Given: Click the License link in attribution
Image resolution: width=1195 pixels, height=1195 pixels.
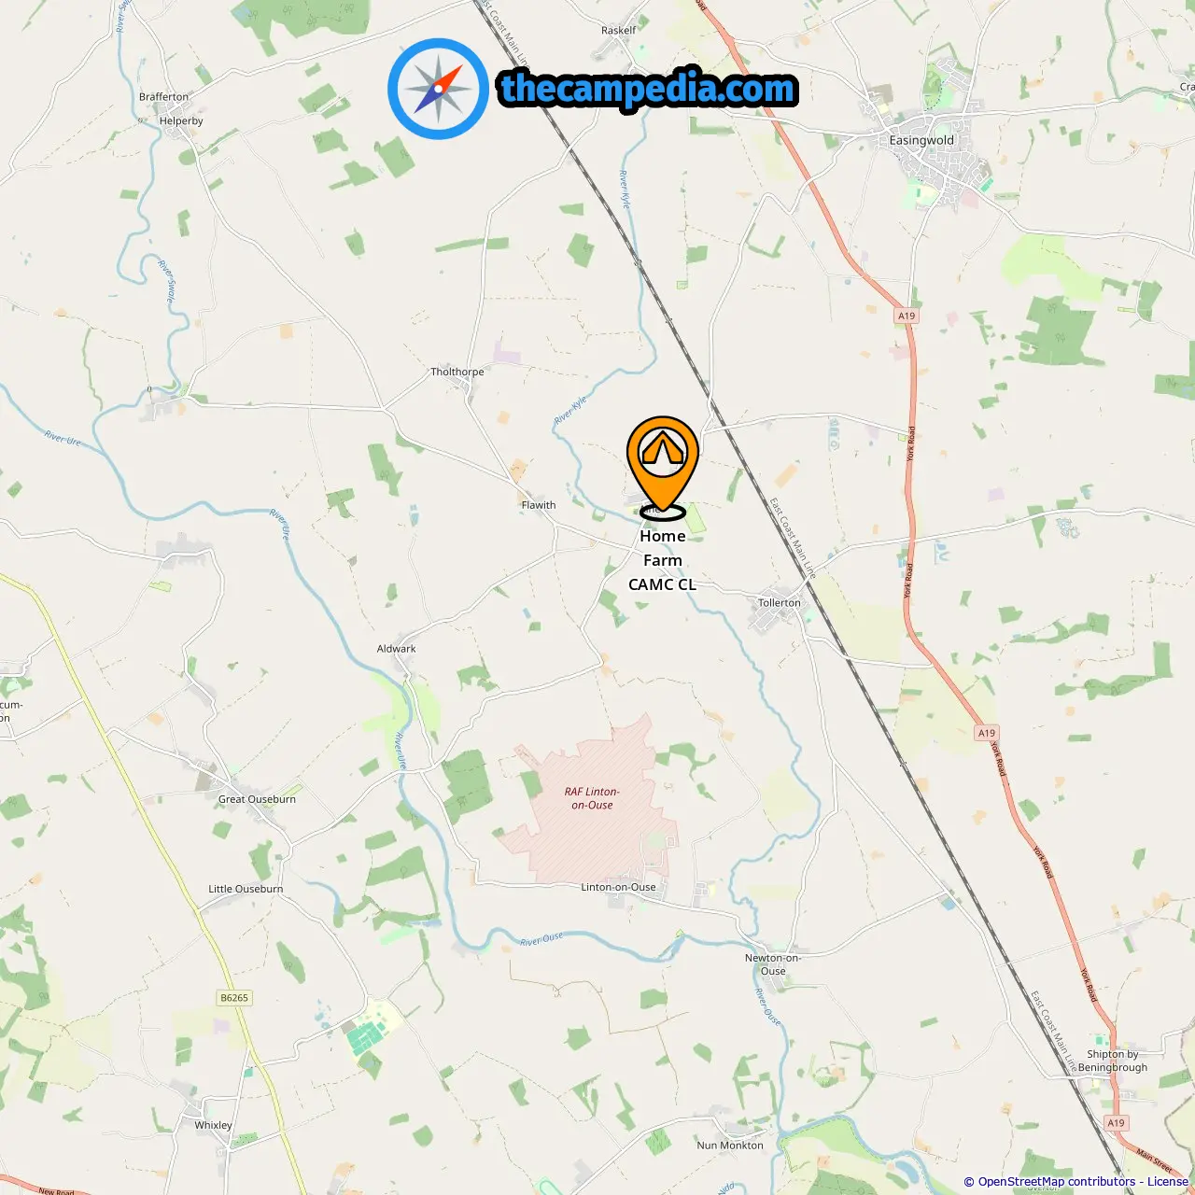Looking at the screenshot, I should tap(1167, 1181).
